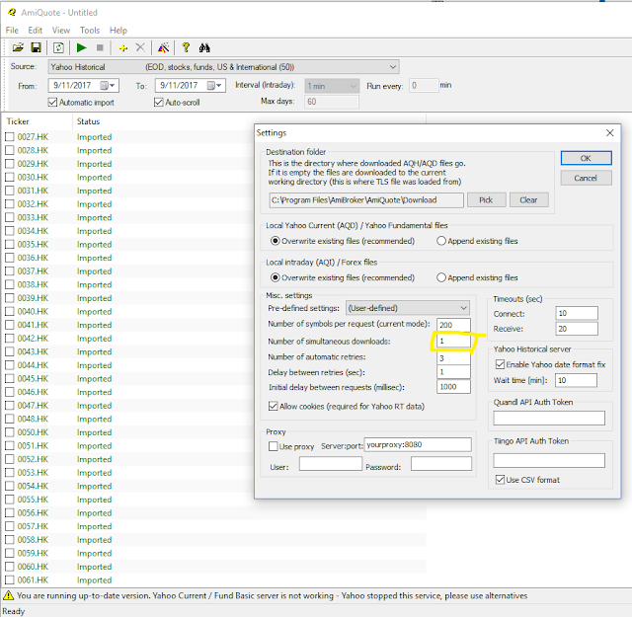Click Number of symbols per request field
The height and width of the screenshot is (617, 632).
pos(453,325)
